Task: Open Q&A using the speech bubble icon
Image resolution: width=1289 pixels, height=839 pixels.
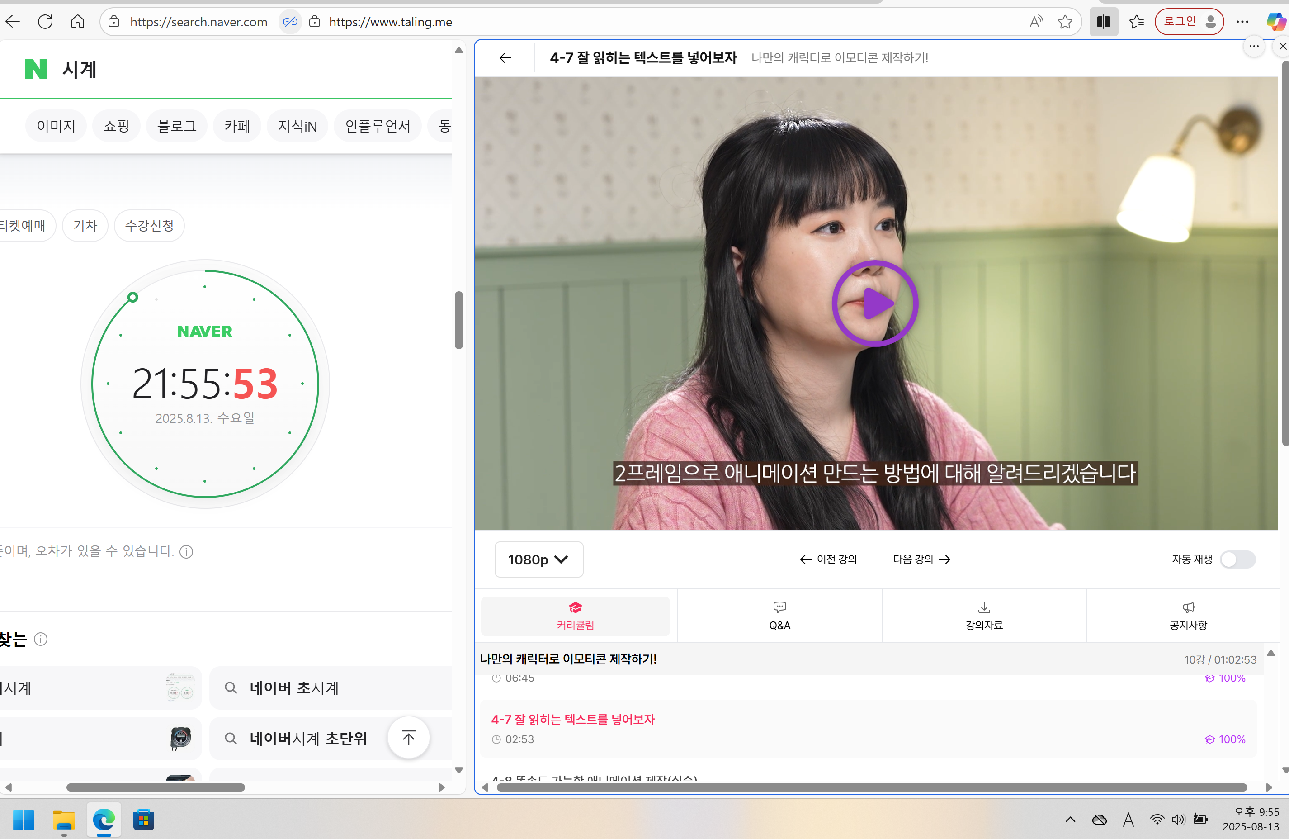Action: coord(779,615)
